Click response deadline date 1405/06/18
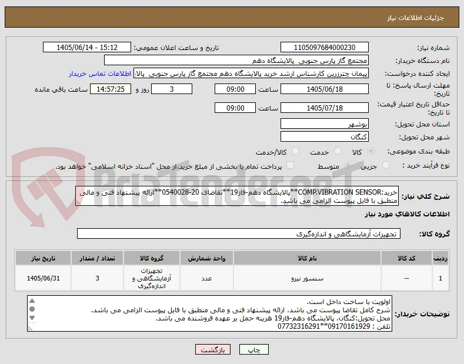464x364 pixels. (324, 89)
